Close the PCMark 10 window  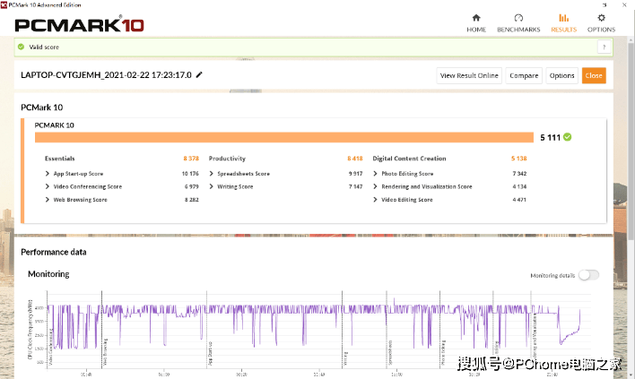click(x=624, y=4)
